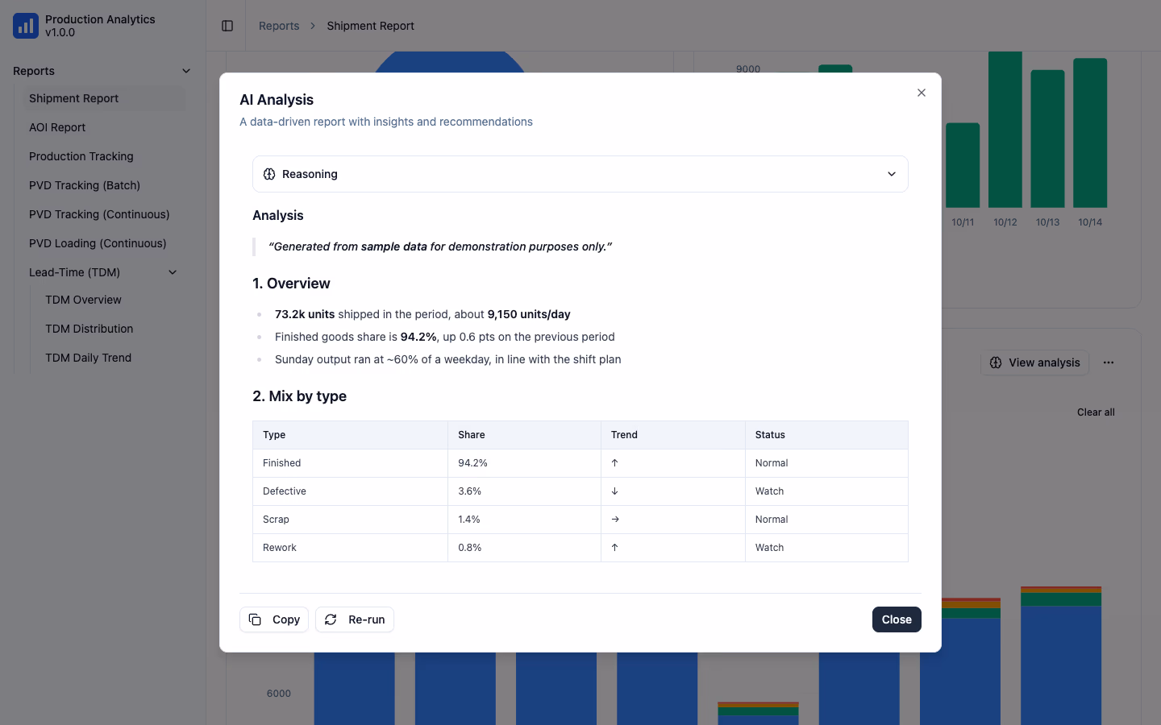Click Clear all in the chart
Image resolution: width=1161 pixels, height=725 pixels.
coord(1096,412)
